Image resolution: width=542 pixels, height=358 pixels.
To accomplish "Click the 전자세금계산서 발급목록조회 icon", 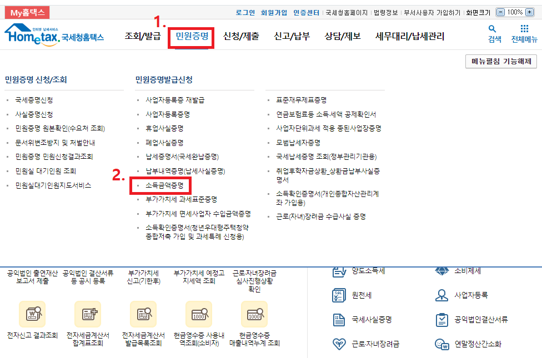I will point(143,314).
